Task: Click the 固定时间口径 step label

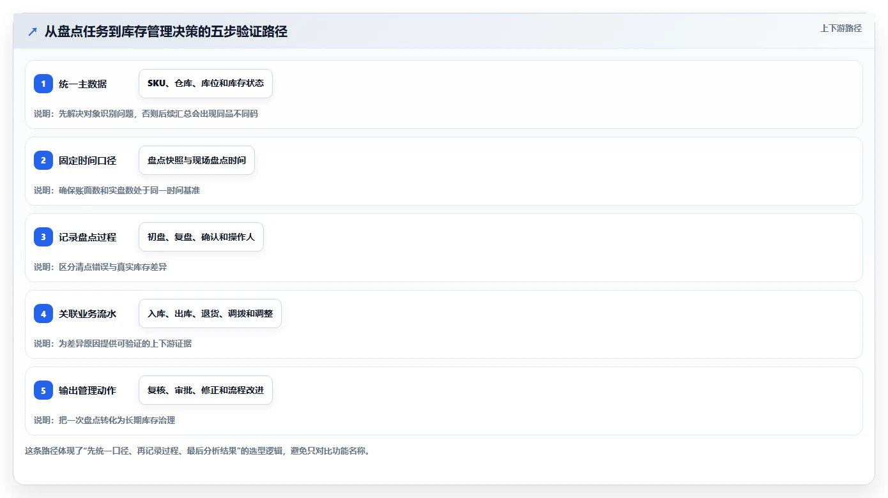Action: (x=88, y=160)
